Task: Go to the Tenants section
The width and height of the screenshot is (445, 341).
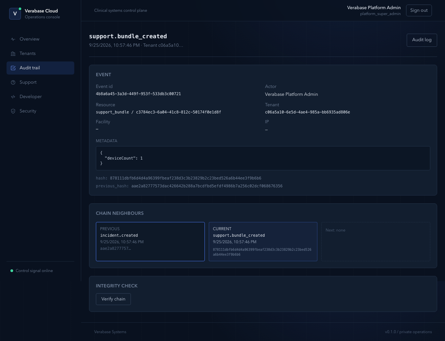Action: (40, 54)
